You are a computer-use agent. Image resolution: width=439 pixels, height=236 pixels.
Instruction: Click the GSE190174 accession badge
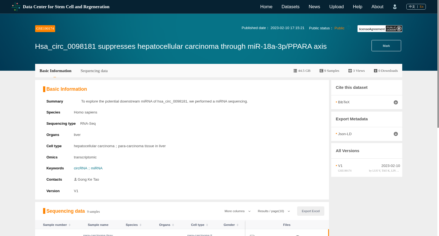(45, 29)
